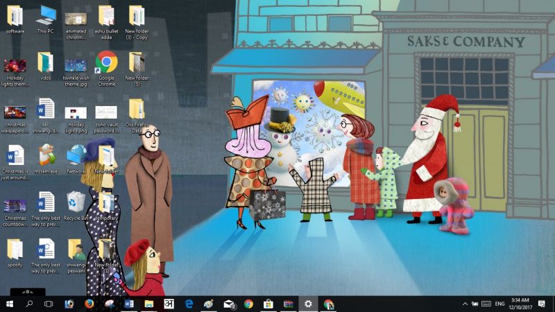Viewport: 555px width, 312px height.
Task: Open File Explorer from taskbar
Action: [x=148, y=304]
